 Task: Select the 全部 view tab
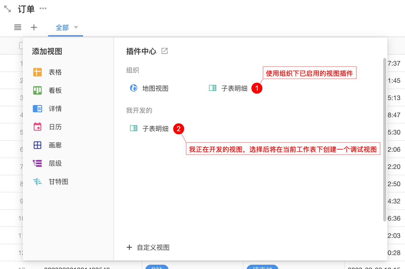pyautogui.click(x=62, y=27)
